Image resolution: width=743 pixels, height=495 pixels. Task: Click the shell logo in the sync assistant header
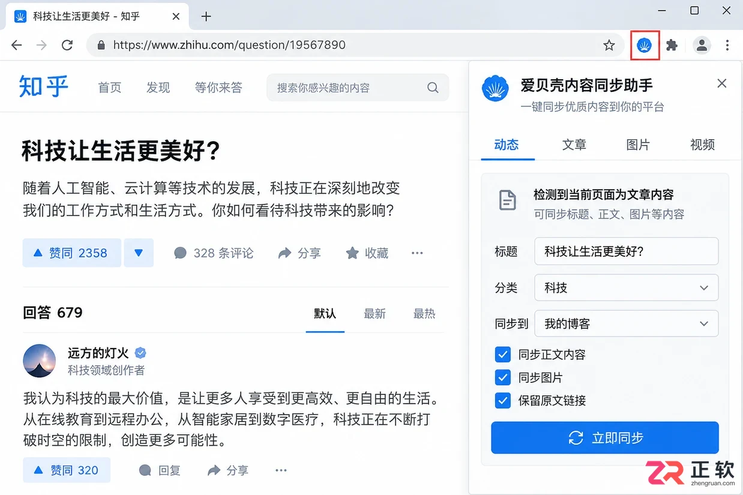click(496, 89)
